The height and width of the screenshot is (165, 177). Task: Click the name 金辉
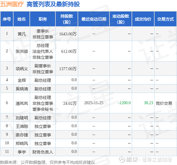coord(22,80)
